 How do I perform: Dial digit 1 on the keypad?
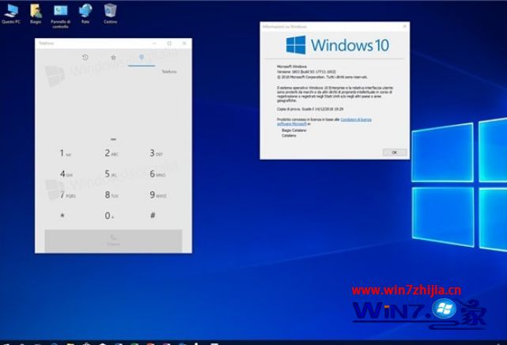coord(65,153)
